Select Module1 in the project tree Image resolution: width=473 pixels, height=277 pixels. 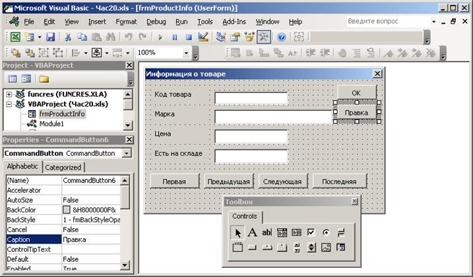(51, 124)
